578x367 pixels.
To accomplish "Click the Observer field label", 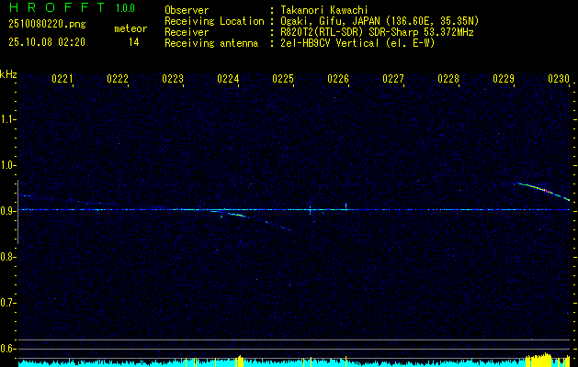I will coord(187,10).
